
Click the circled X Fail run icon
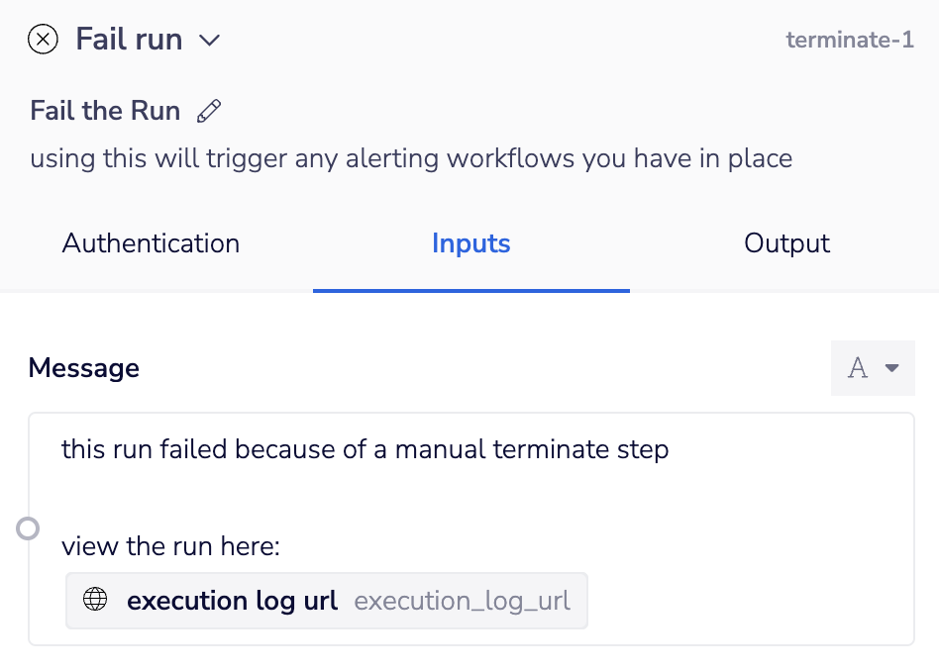43,40
